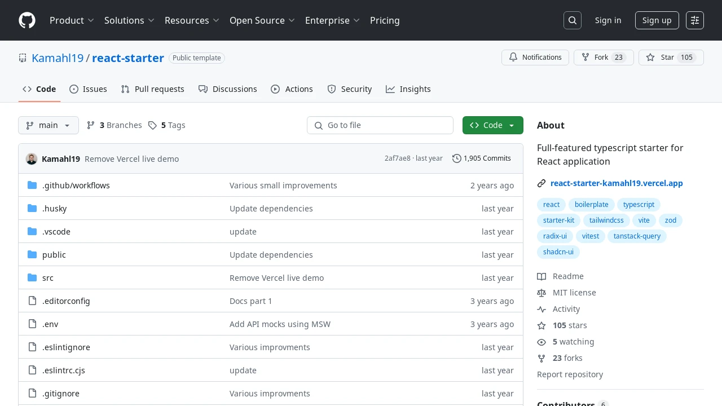
Task: Expand the Open Source menu
Action: [x=262, y=20]
